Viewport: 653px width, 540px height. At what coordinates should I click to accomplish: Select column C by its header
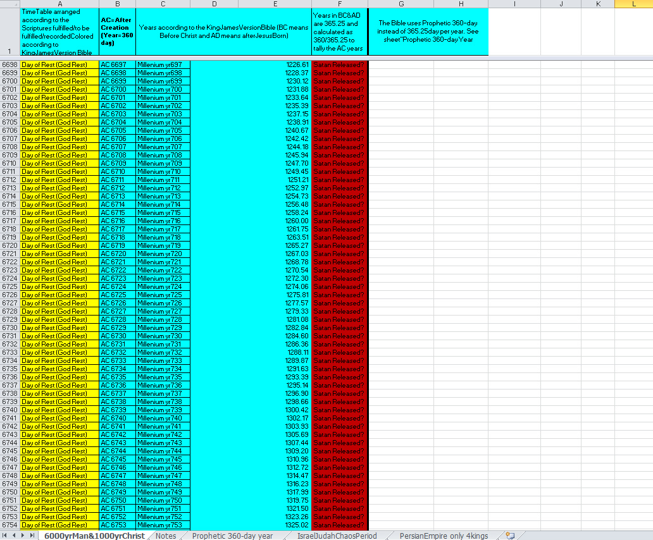163,4
